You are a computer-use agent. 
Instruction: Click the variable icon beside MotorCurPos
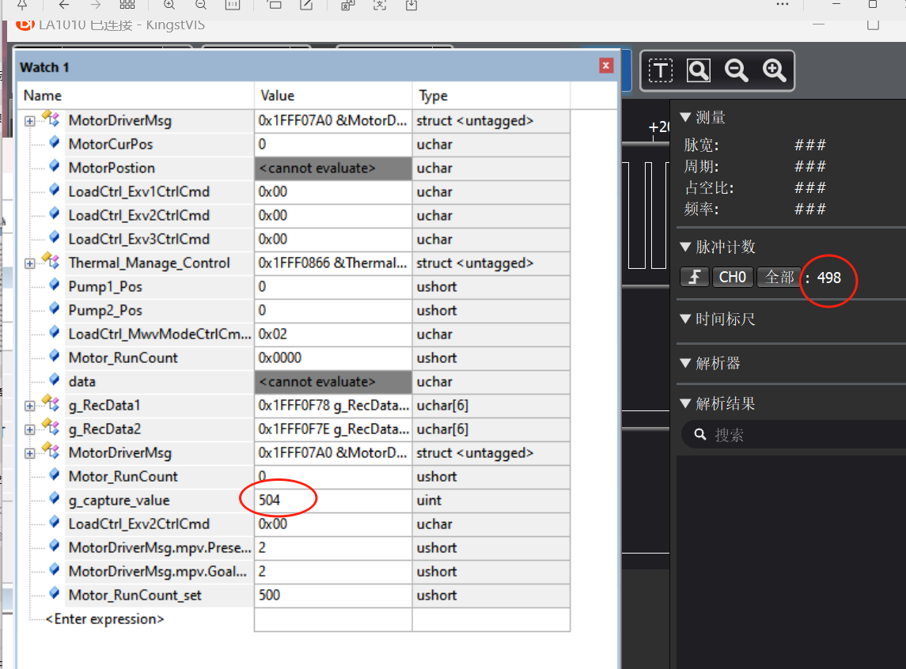(x=55, y=142)
